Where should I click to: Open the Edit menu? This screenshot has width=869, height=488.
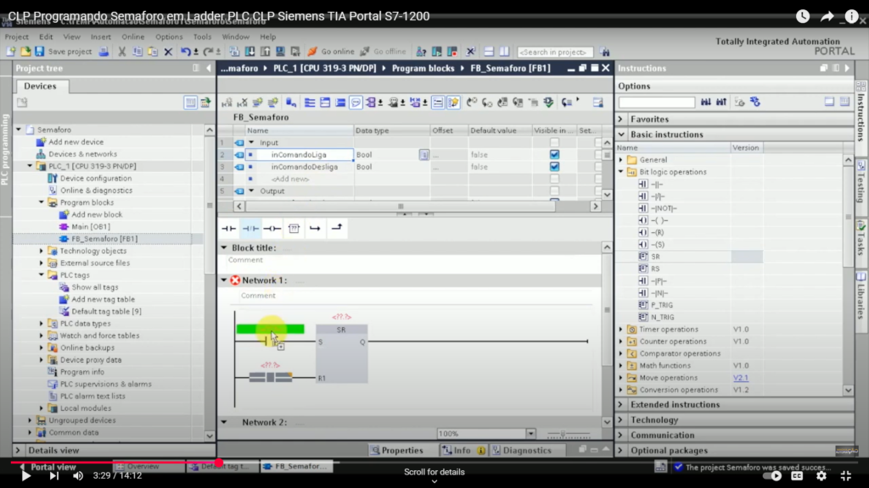pos(46,36)
